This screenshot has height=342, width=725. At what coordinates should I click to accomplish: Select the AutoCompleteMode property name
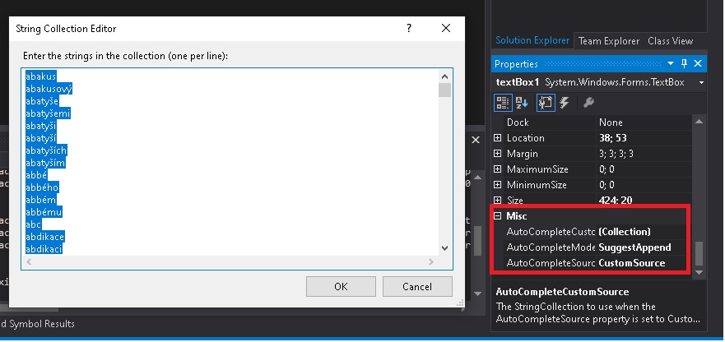[549, 247]
